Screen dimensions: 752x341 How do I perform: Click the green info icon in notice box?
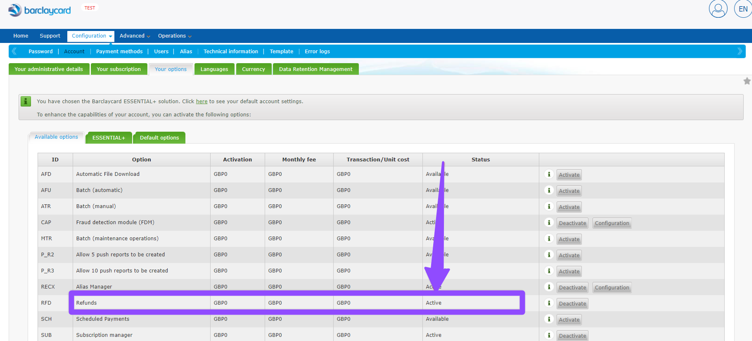point(26,101)
